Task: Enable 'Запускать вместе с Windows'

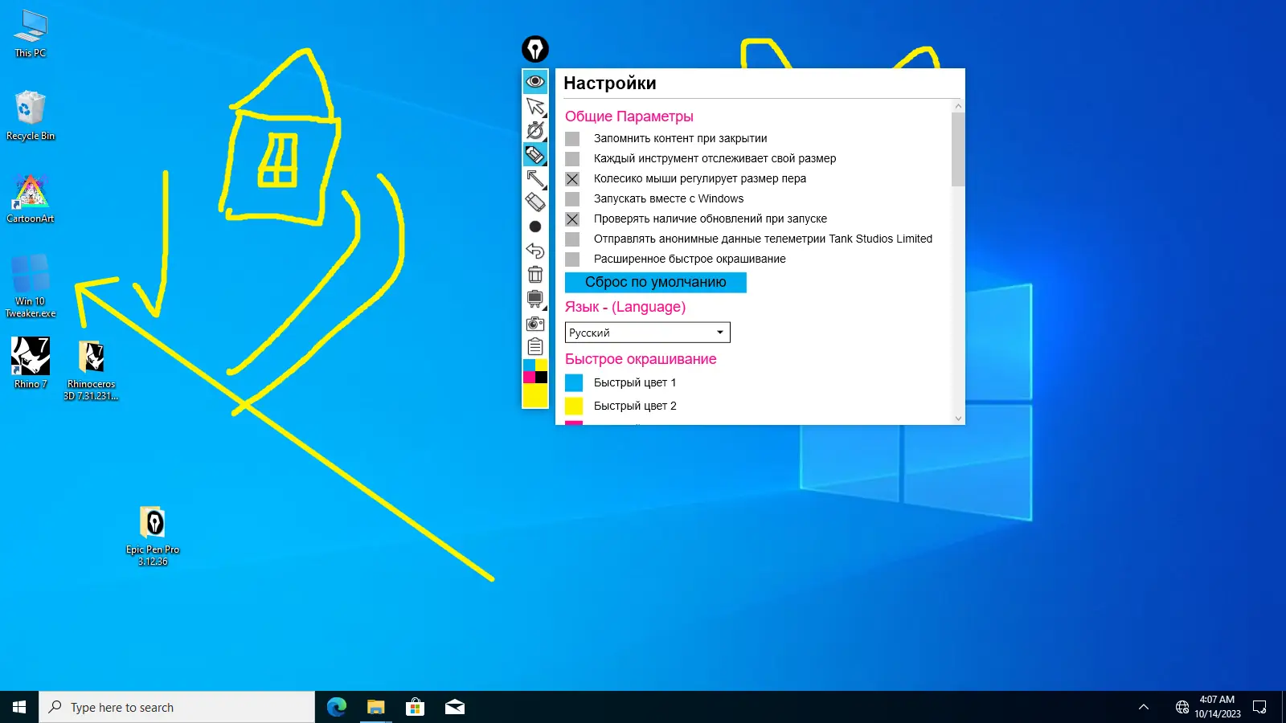Action: (x=572, y=199)
